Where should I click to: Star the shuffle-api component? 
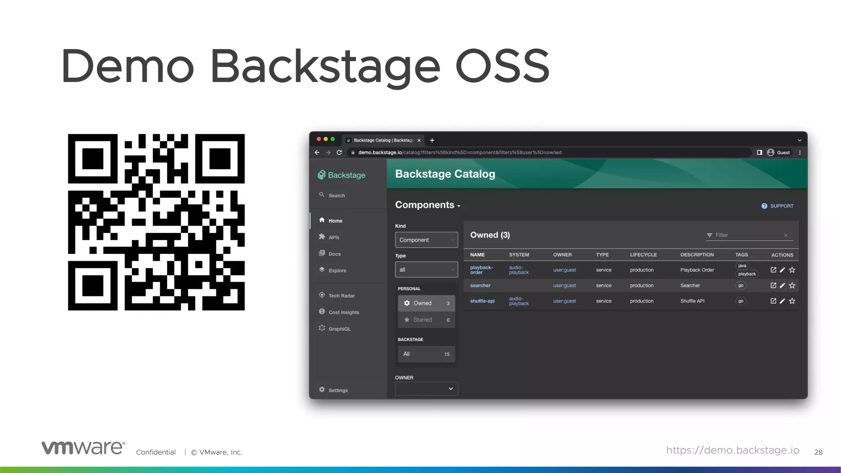click(792, 301)
